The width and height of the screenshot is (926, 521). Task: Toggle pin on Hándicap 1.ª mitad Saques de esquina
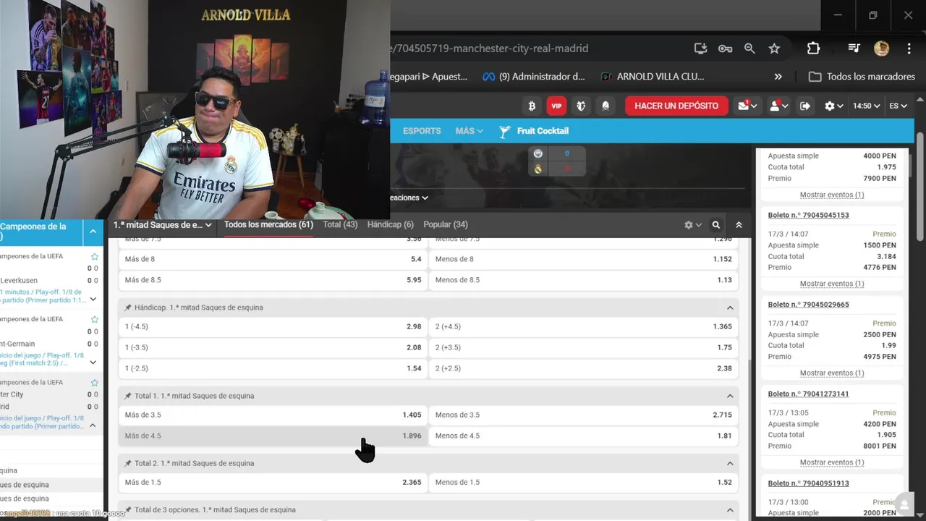(x=128, y=308)
